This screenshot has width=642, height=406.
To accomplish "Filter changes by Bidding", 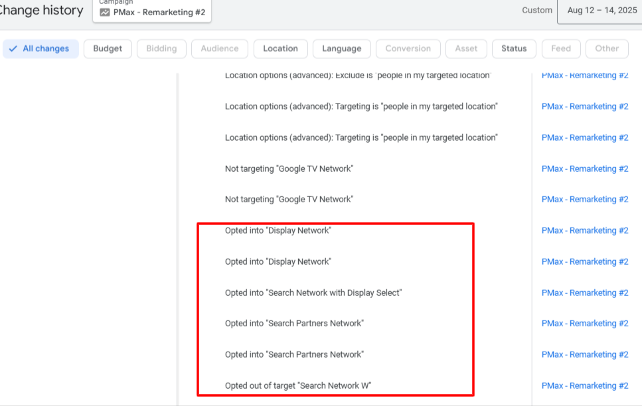I will pos(161,48).
